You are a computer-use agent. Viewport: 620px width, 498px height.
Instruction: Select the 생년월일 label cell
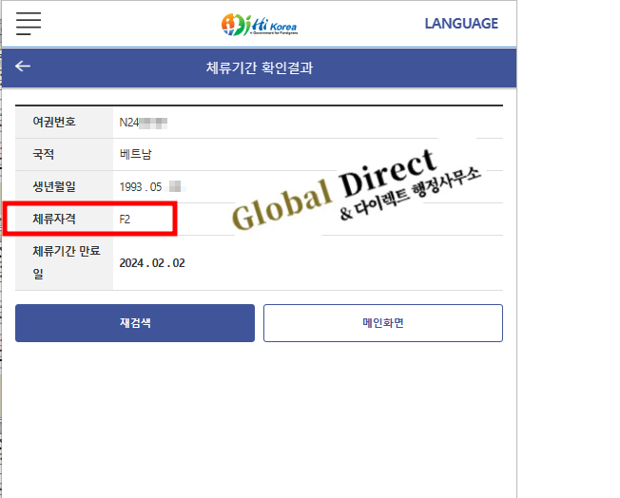[x=54, y=186]
